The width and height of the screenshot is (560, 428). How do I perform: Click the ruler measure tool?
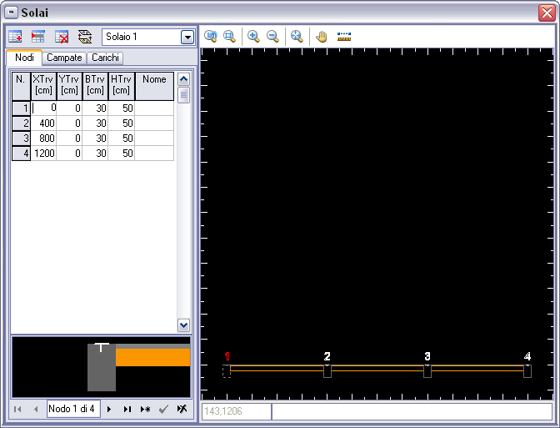[344, 37]
